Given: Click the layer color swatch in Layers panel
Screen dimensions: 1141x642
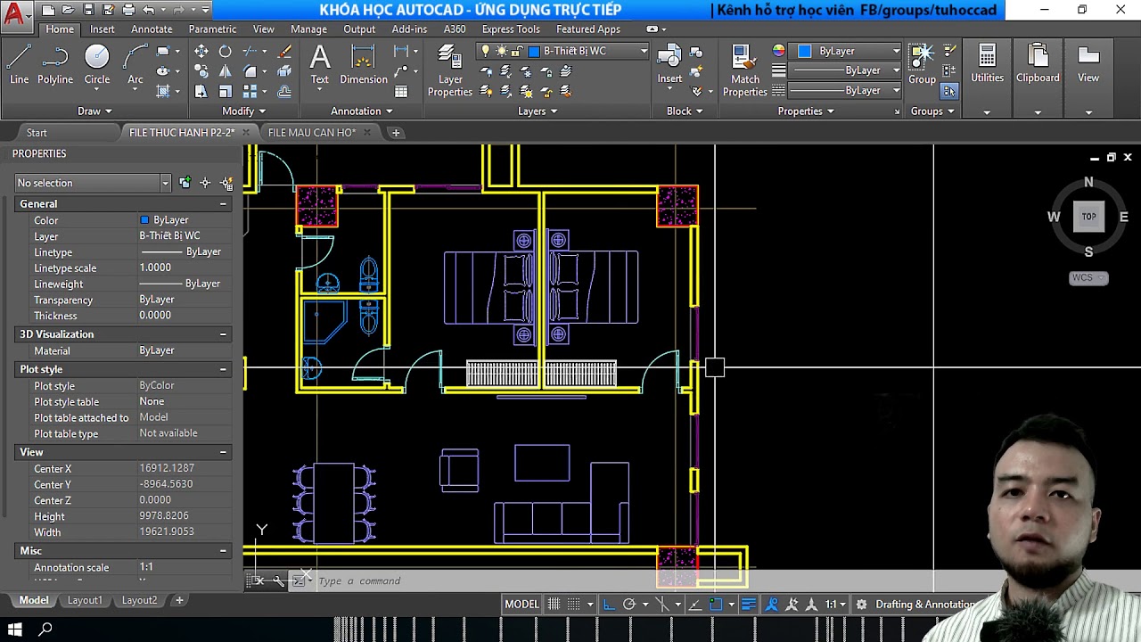Looking at the screenshot, I should tap(535, 51).
